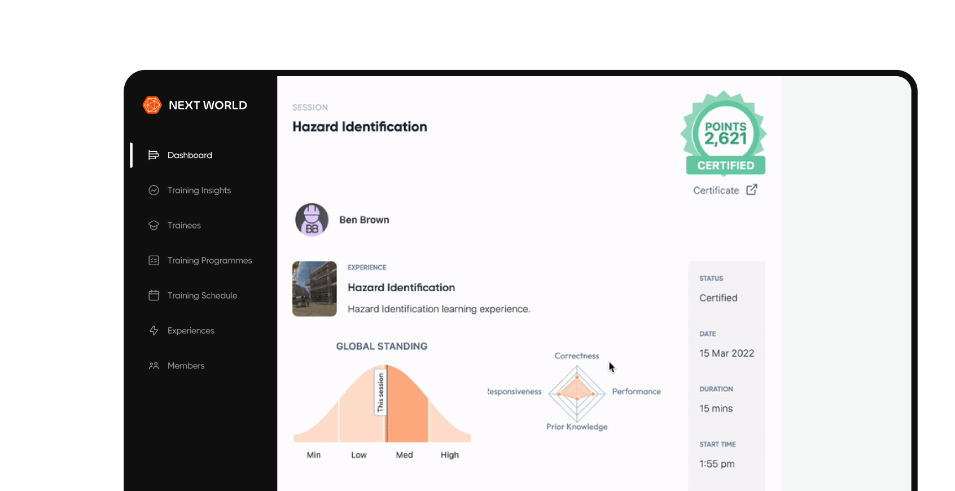955x491 pixels.
Task: Click the Med axis label
Action: coord(404,455)
